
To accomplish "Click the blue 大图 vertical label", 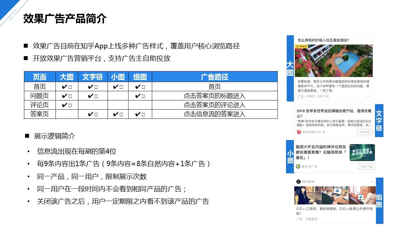I will 290,69.
